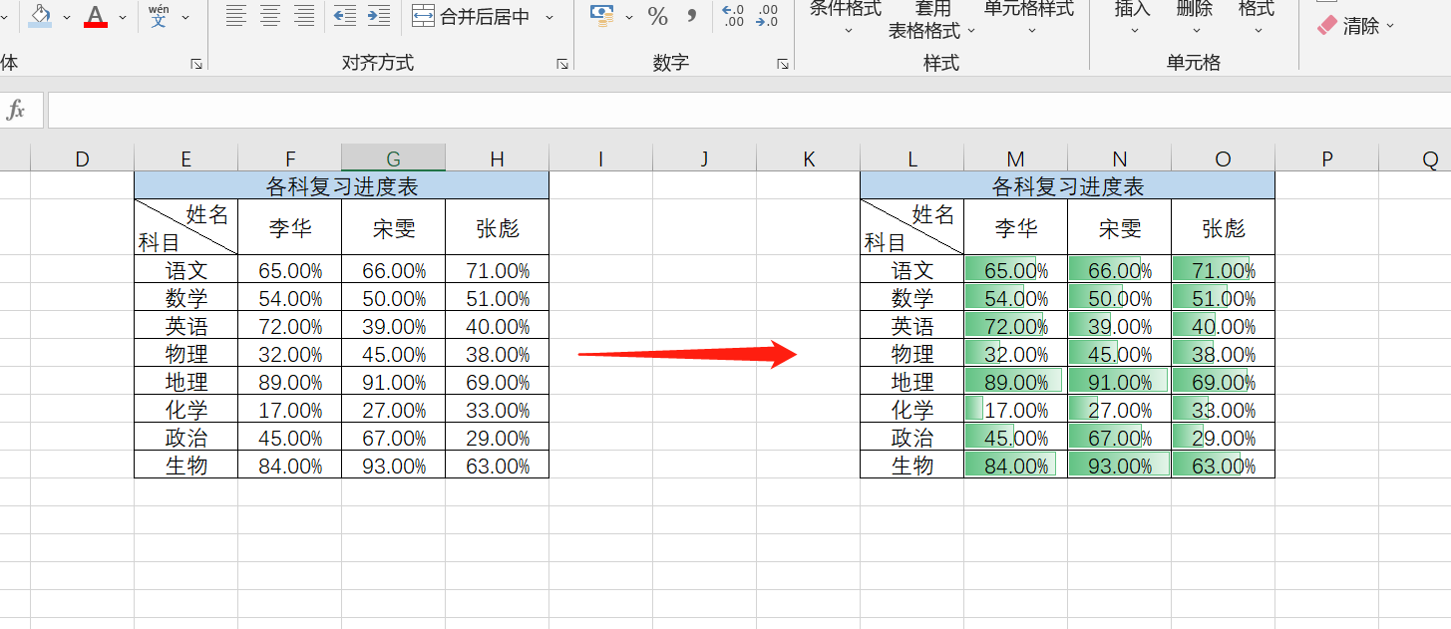Screen dimensions: 1451x629
Task: Open font color dropdown arrow
Action: (x=123, y=17)
